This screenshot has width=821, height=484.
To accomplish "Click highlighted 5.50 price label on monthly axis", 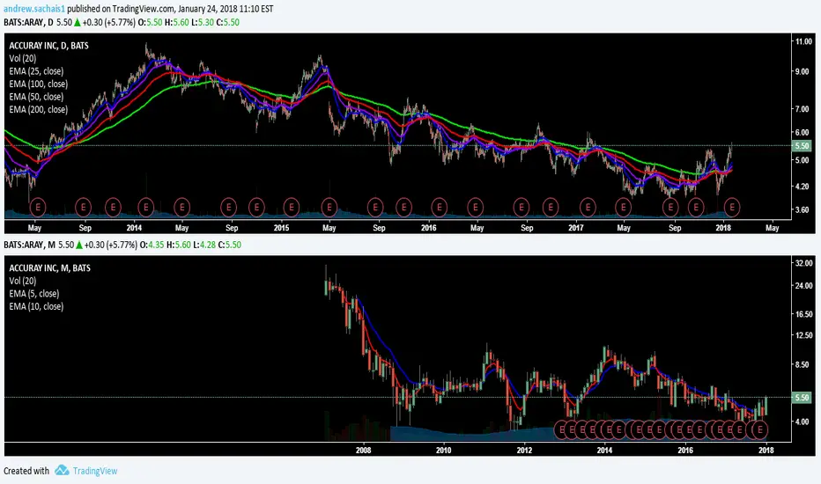I will [803, 398].
